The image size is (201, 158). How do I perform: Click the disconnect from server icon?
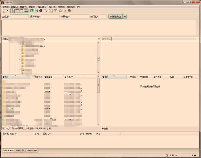click(x=46, y=11)
